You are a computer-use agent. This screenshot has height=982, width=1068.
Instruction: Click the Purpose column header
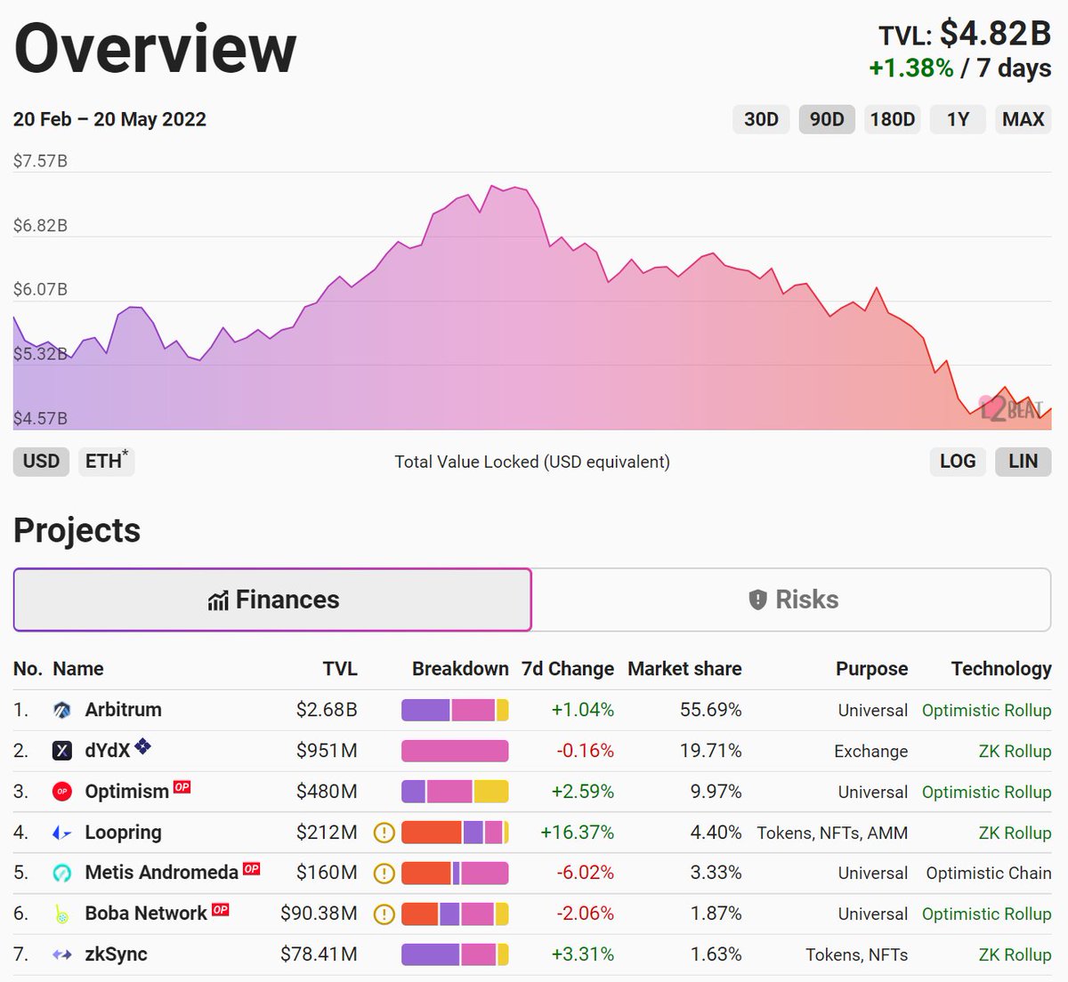872,669
